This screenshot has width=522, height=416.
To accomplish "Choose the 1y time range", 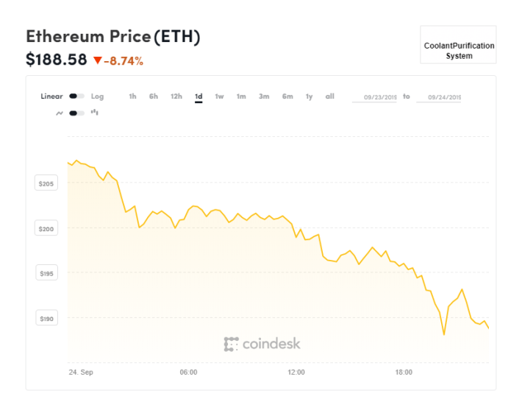I will 310,96.
